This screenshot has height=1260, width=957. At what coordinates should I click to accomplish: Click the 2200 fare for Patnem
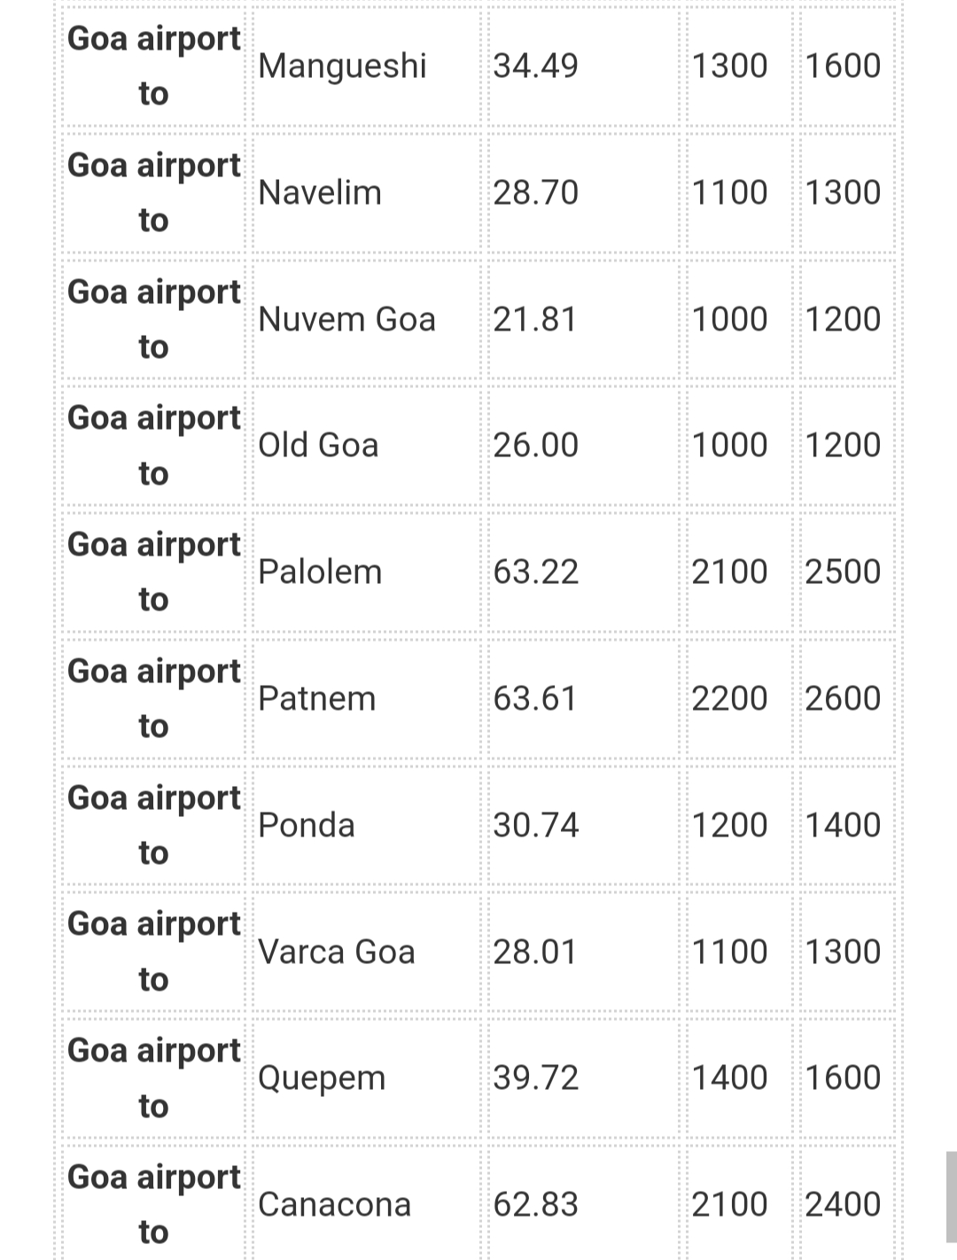729,698
